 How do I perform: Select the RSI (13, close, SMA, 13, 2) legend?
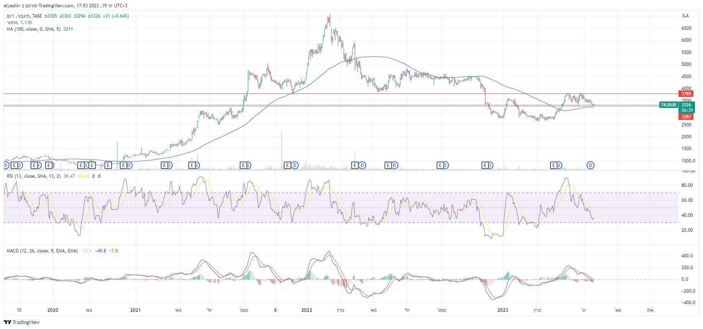click(x=34, y=176)
